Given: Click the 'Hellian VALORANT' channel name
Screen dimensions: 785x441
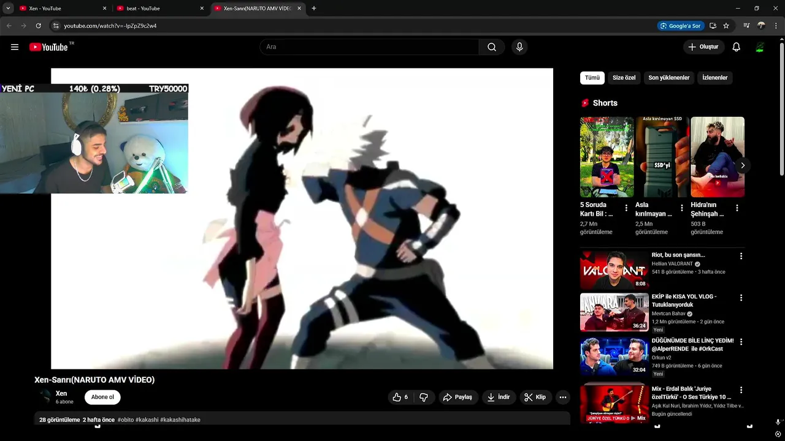Looking at the screenshot, I should [x=672, y=264].
